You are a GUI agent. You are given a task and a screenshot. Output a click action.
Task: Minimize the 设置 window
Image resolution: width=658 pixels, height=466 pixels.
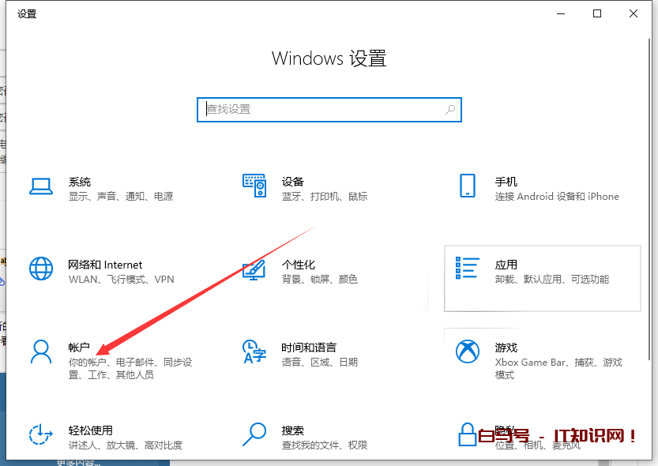(x=561, y=13)
